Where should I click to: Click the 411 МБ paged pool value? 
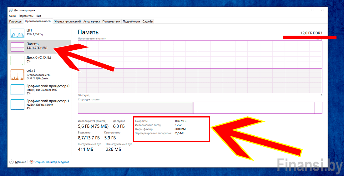pos(86,149)
